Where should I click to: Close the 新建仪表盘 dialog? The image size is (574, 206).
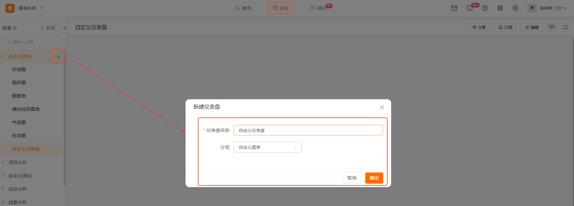tap(382, 107)
